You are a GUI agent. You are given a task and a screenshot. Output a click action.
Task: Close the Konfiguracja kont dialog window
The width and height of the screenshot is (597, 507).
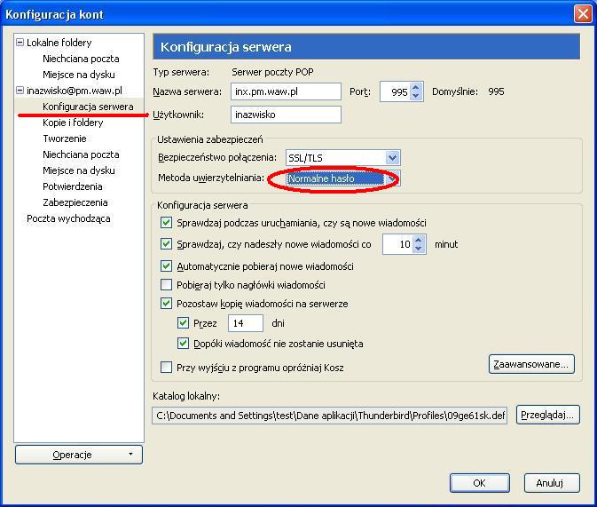(x=582, y=13)
